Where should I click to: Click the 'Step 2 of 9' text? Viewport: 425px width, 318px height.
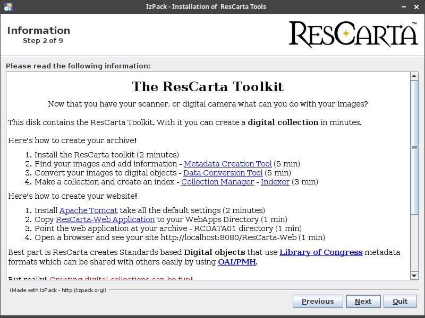pos(43,41)
